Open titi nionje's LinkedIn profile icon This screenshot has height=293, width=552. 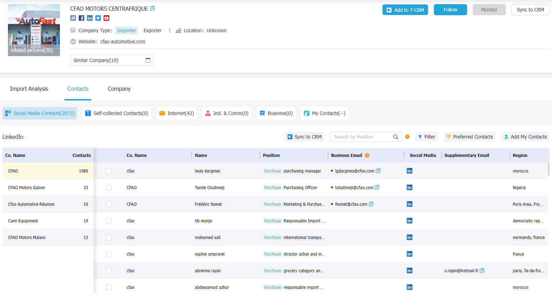410,221
